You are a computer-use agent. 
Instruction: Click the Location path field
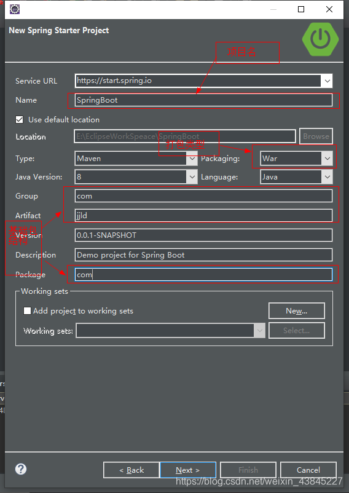coord(185,136)
